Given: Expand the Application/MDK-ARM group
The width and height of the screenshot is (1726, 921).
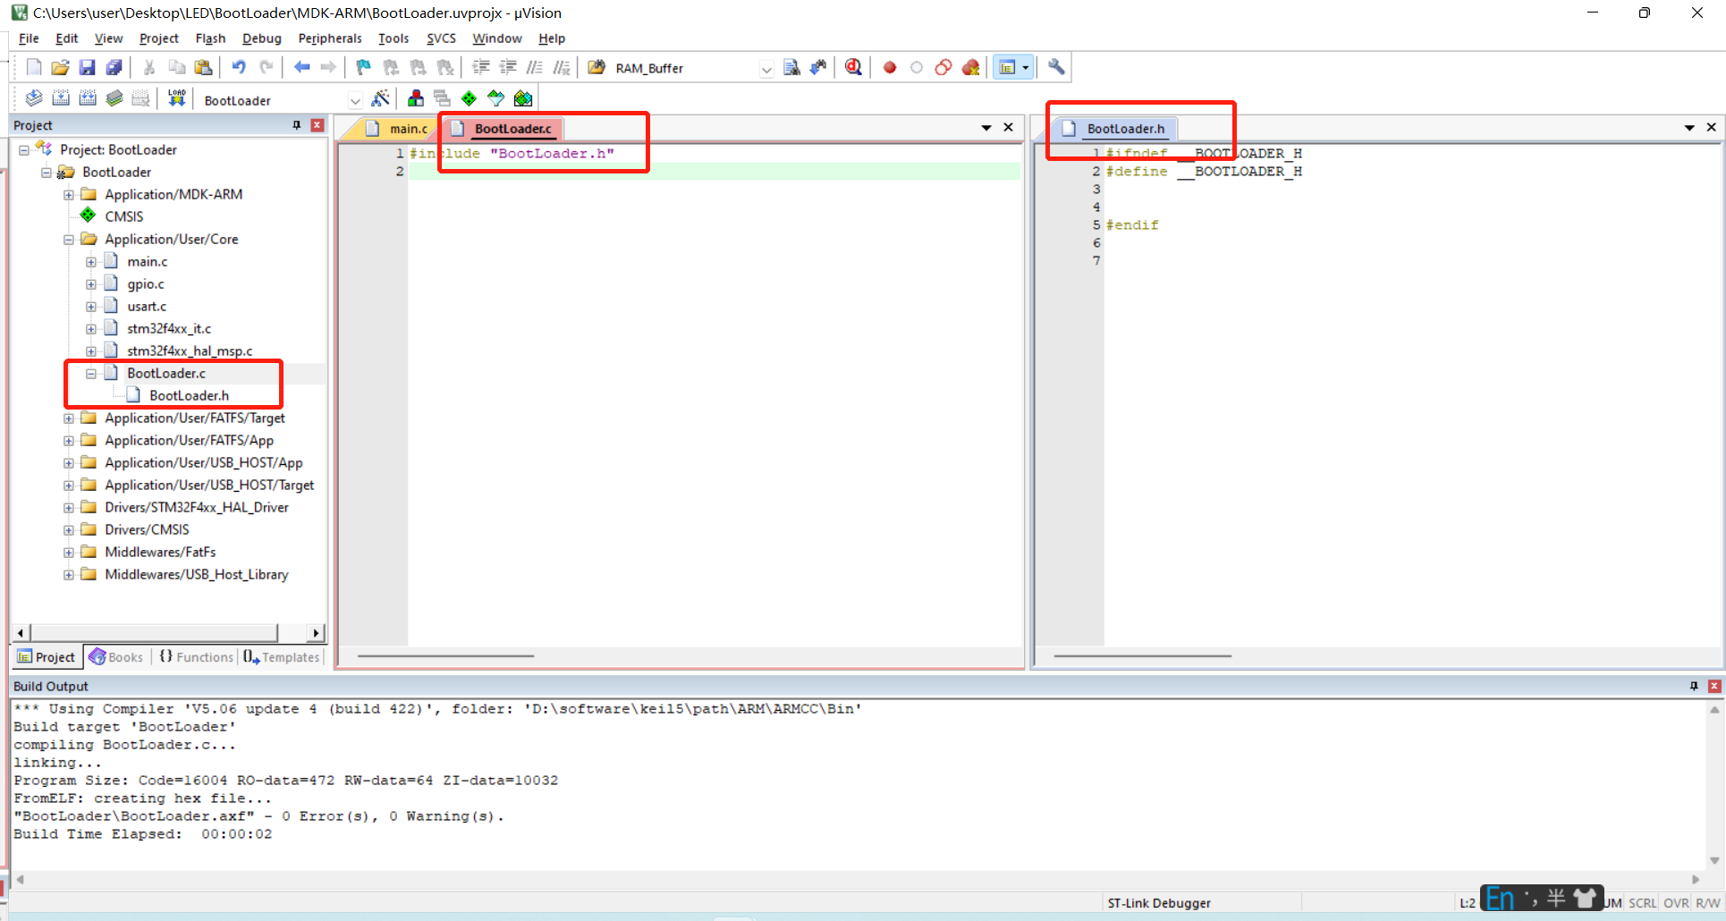Looking at the screenshot, I should pos(68,194).
